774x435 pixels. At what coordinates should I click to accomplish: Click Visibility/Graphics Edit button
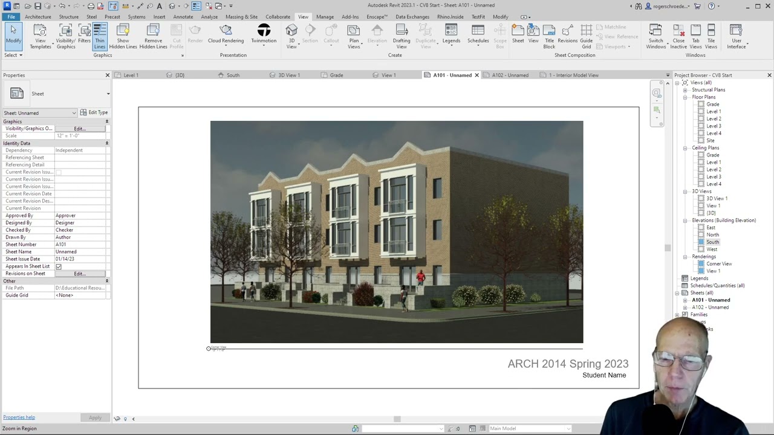(80, 129)
